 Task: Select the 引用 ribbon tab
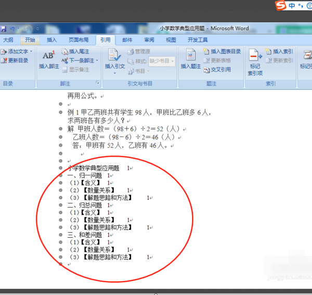click(105, 40)
